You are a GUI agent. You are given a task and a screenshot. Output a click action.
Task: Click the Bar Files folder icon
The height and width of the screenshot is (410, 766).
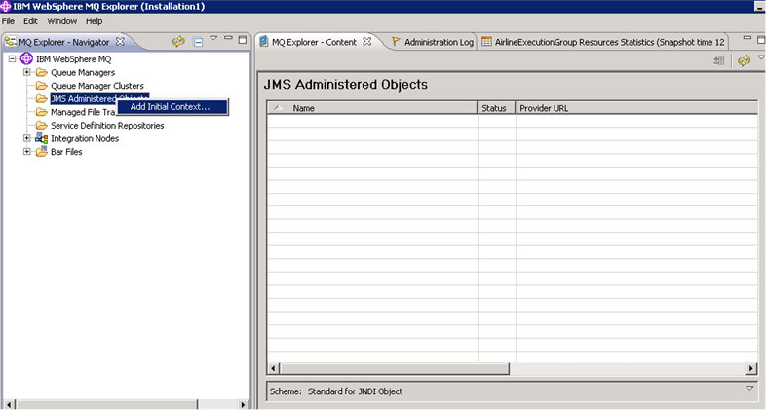pos(42,151)
